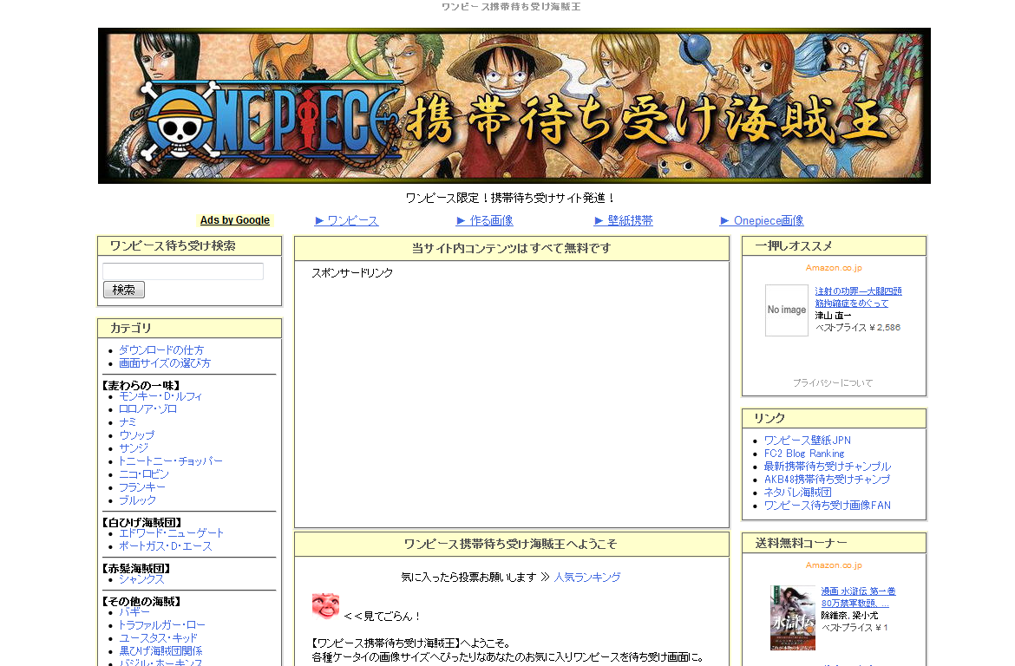Open プライバシーについて privacy link
This screenshot has height=666, width=1015.
tap(833, 382)
